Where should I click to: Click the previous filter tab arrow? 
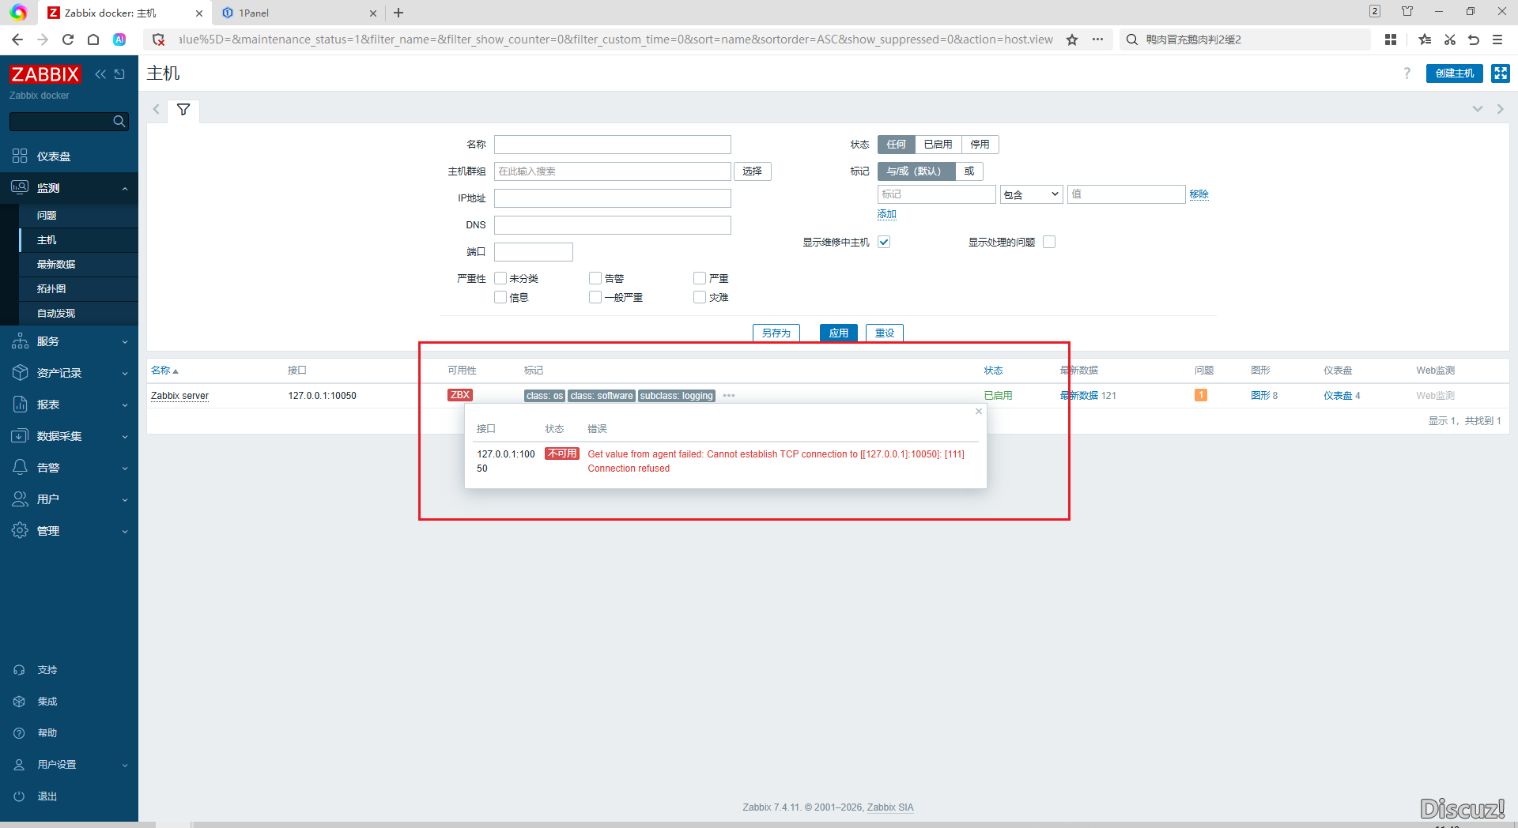[x=157, y=110]
